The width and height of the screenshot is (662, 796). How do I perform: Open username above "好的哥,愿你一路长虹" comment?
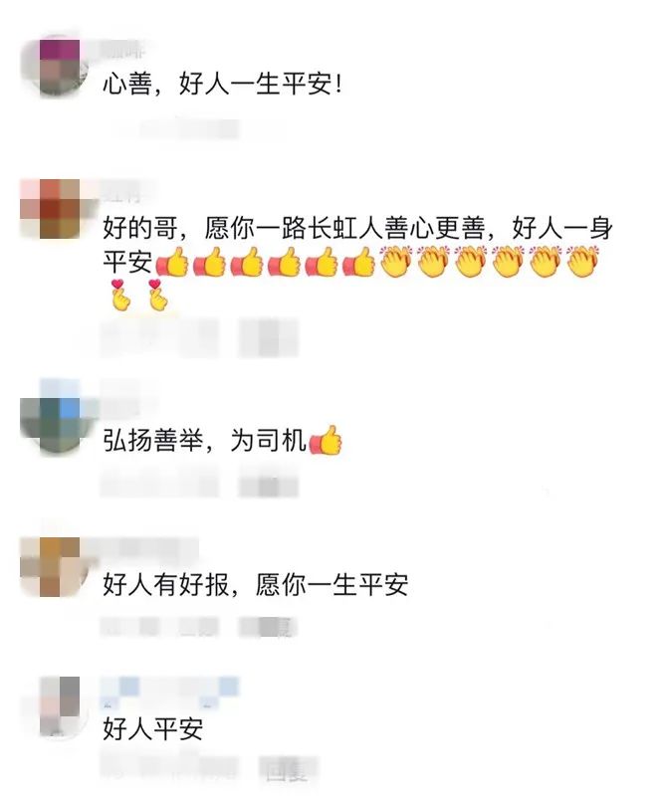pyautogui.click(x=120, y=192)
